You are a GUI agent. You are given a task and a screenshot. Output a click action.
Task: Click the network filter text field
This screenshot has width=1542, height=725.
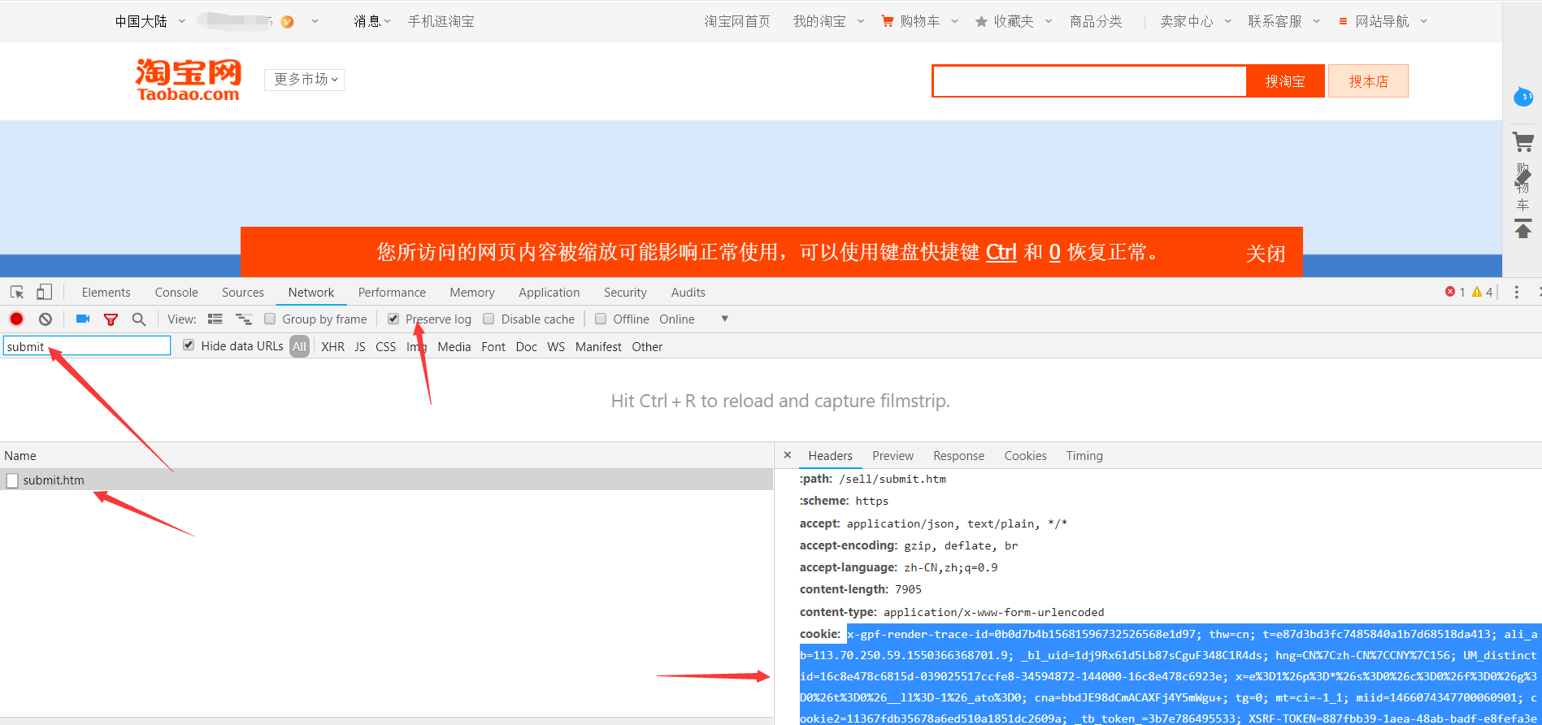[x=87, y=346]
